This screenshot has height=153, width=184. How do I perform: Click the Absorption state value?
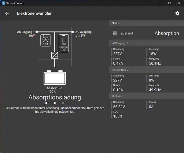pyautogui.click(x=167, y=33)
